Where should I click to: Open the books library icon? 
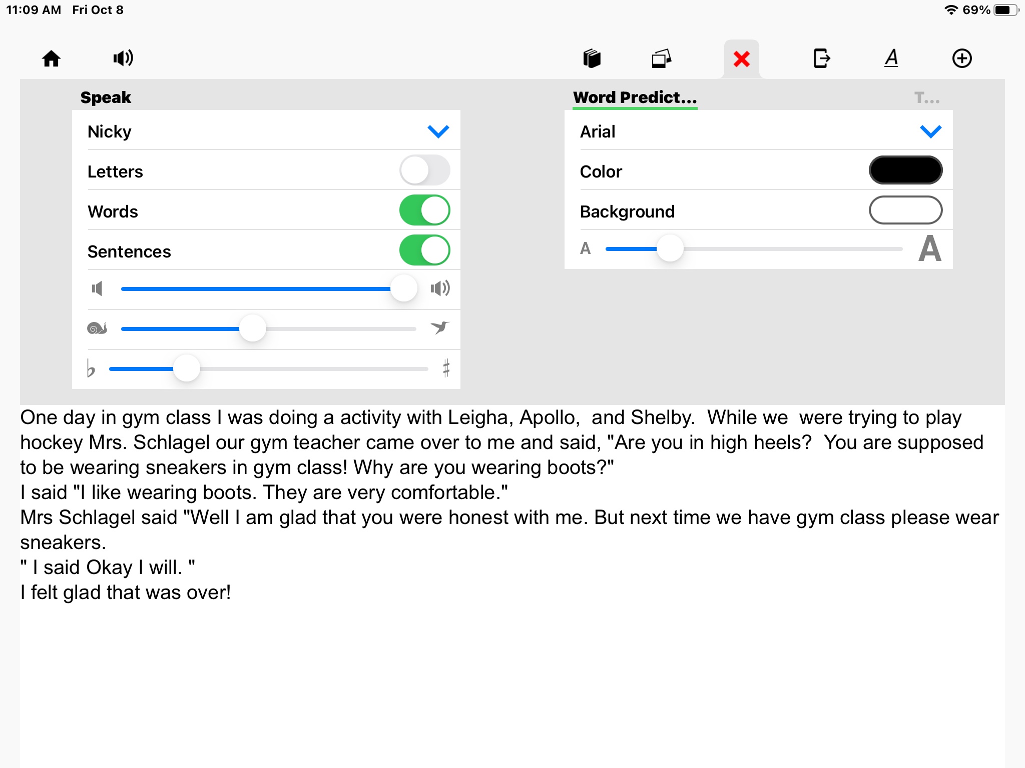coord(592,58)
